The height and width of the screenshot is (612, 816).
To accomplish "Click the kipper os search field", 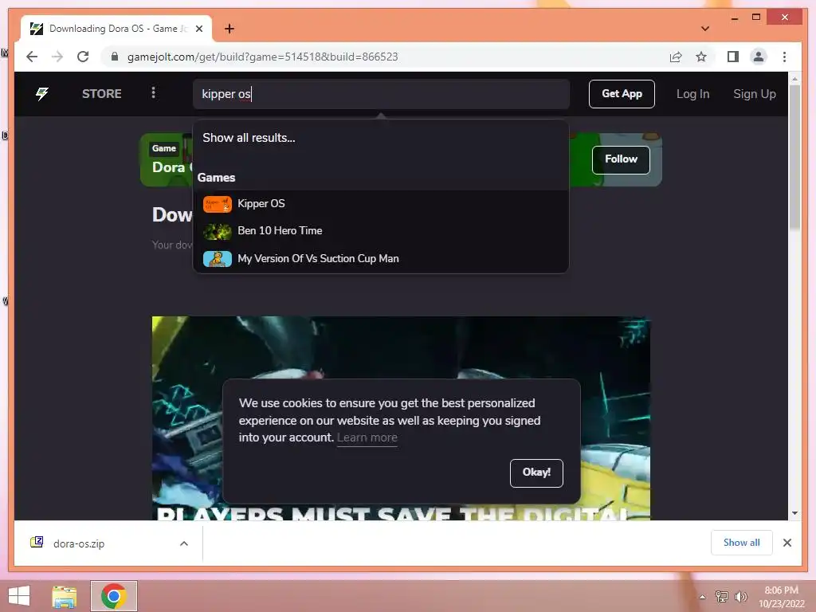I will (x=381, y=94).
